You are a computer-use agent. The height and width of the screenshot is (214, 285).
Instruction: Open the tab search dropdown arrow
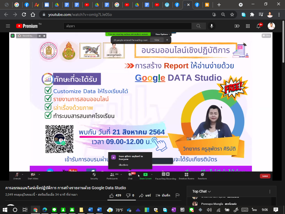[x=241, y=5]
